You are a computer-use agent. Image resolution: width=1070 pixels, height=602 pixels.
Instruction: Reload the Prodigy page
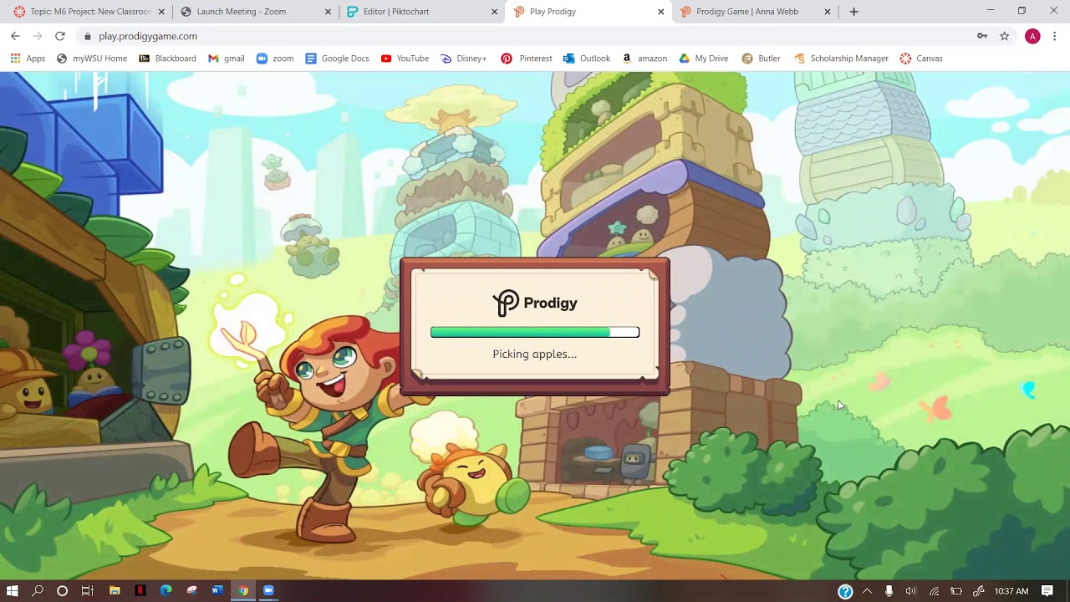coord(60,36)
